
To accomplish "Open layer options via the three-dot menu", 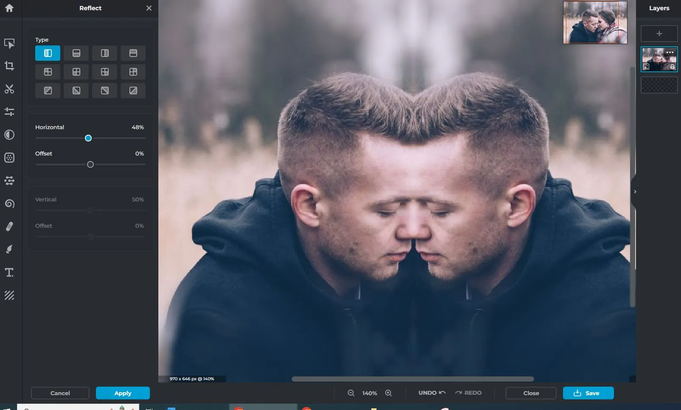I will 670,53.
